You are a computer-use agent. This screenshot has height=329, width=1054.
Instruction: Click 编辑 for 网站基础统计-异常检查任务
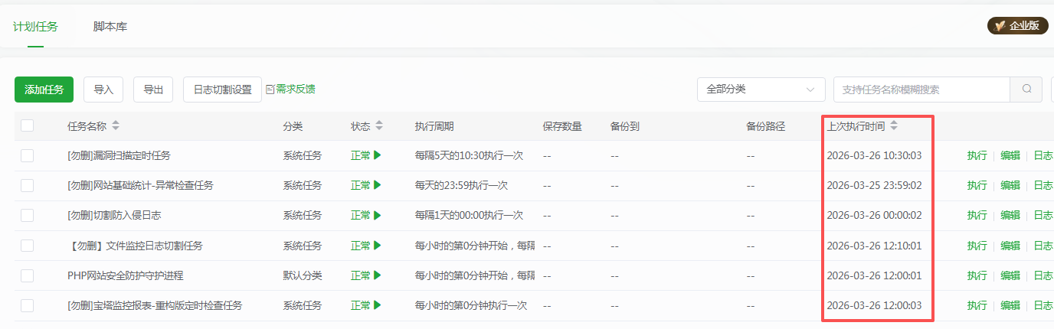click(x=1010, y=185)
